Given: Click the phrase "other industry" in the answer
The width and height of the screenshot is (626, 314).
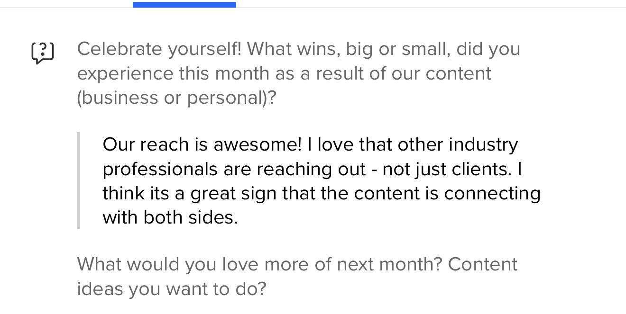Looking at the screenshot, I should pos(458,144).
